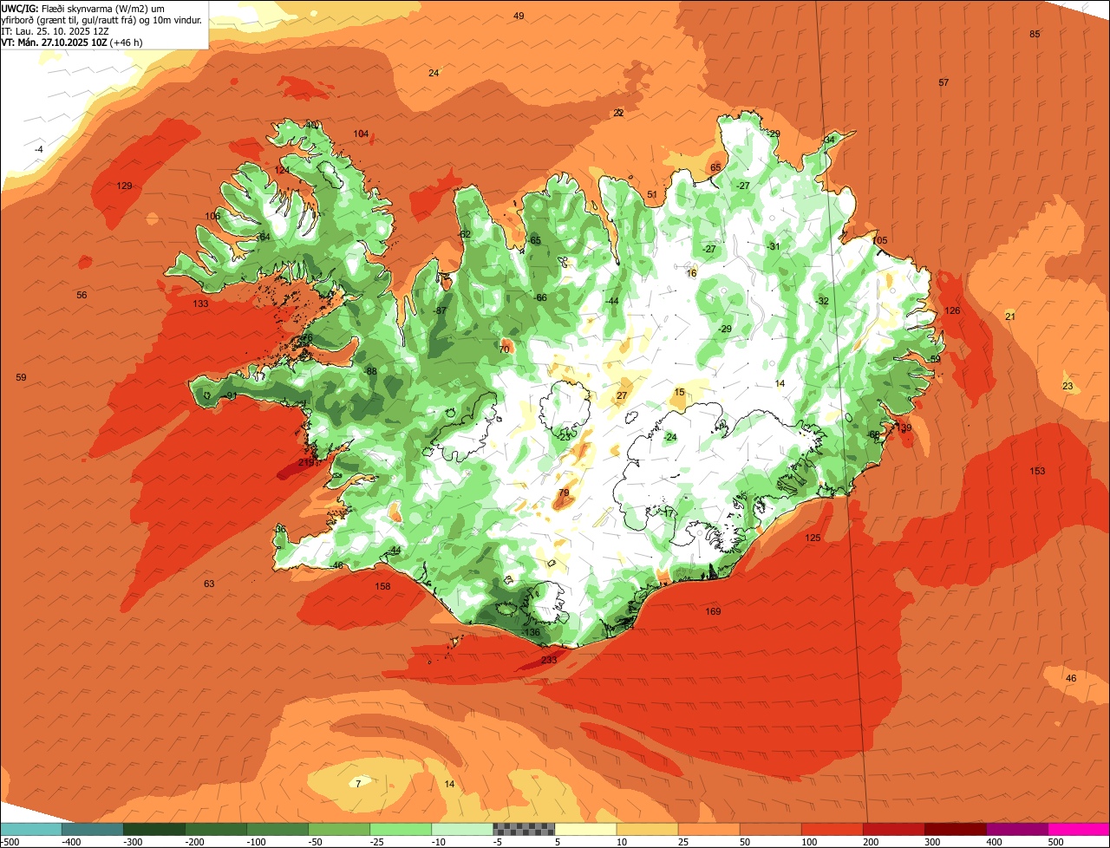Viewport: 1110px width, 848px height.
Task: Click the map value -62 in north-west Iceland
Action: 464,234
